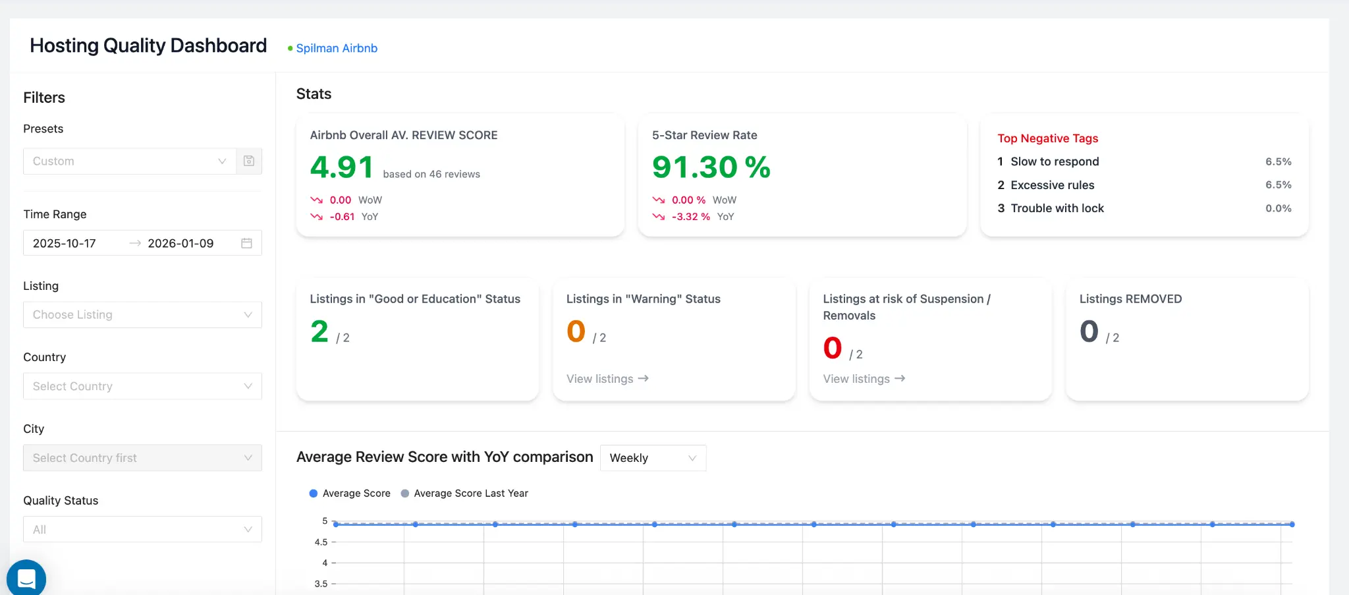View listings in Warning status
The image size is (1349, 595).
point(607,379)
